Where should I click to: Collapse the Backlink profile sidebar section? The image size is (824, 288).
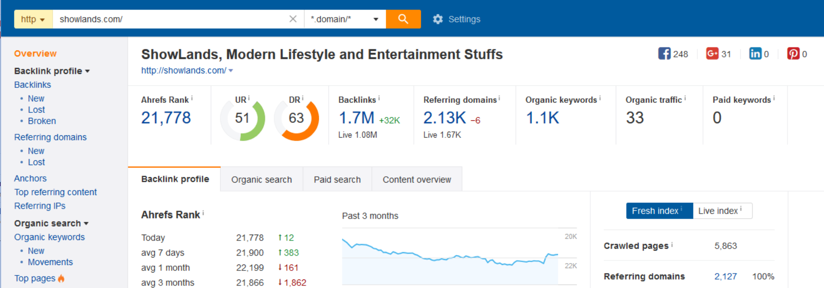click(52, 71)
